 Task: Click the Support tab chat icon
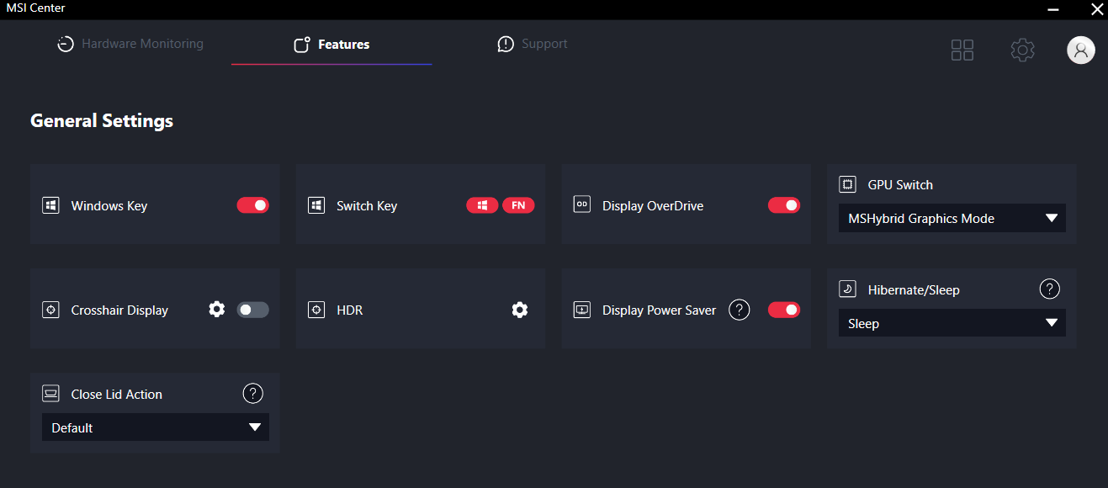click(506, 44)
